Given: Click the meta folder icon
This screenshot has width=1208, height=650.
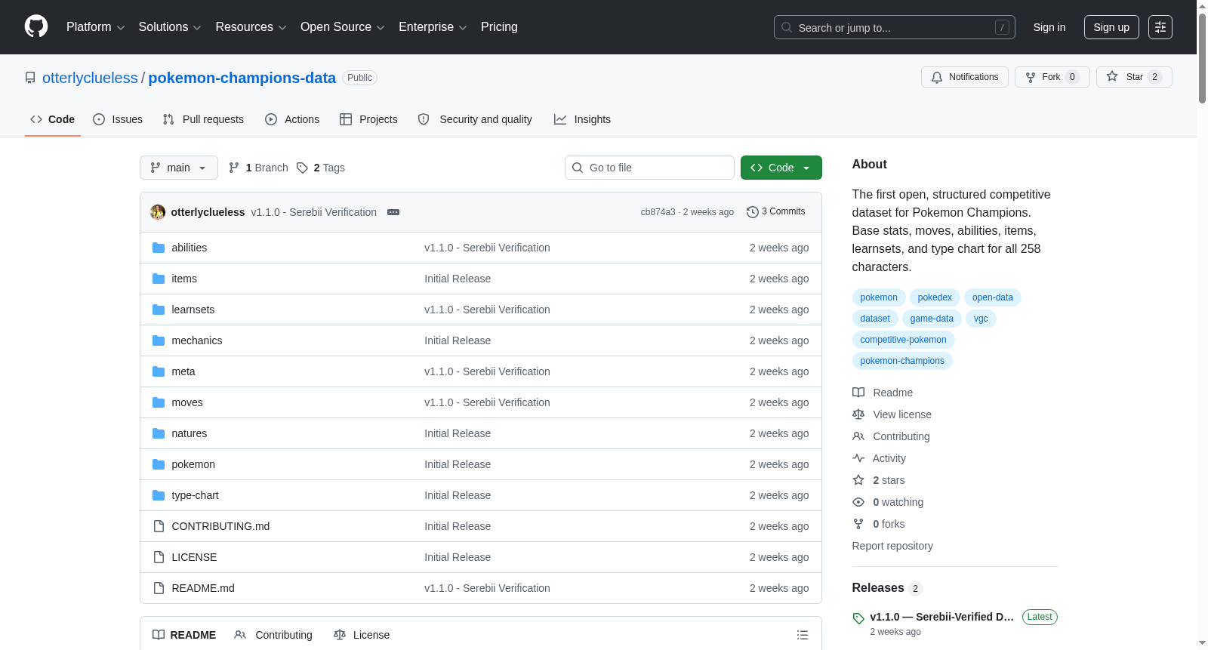Looking at the screenshot, I should 159,371.
